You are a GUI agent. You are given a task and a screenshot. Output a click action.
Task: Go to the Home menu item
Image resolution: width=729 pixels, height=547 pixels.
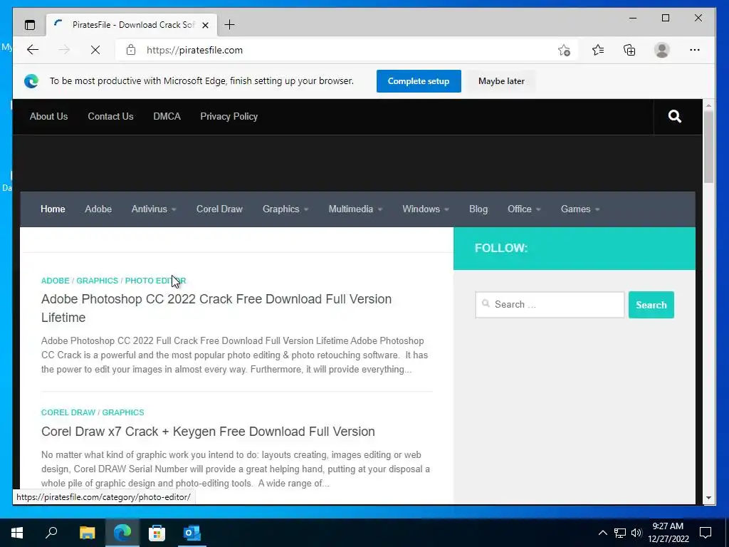[53, 209]
